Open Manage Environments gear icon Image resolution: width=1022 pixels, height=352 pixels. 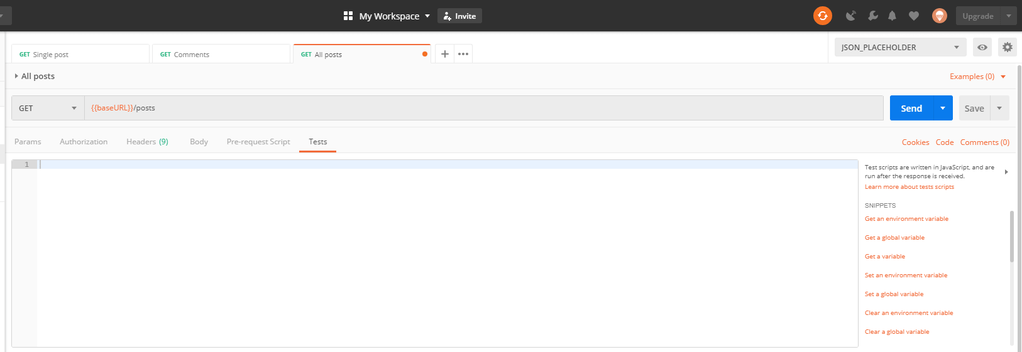[x=1007, y=47]
